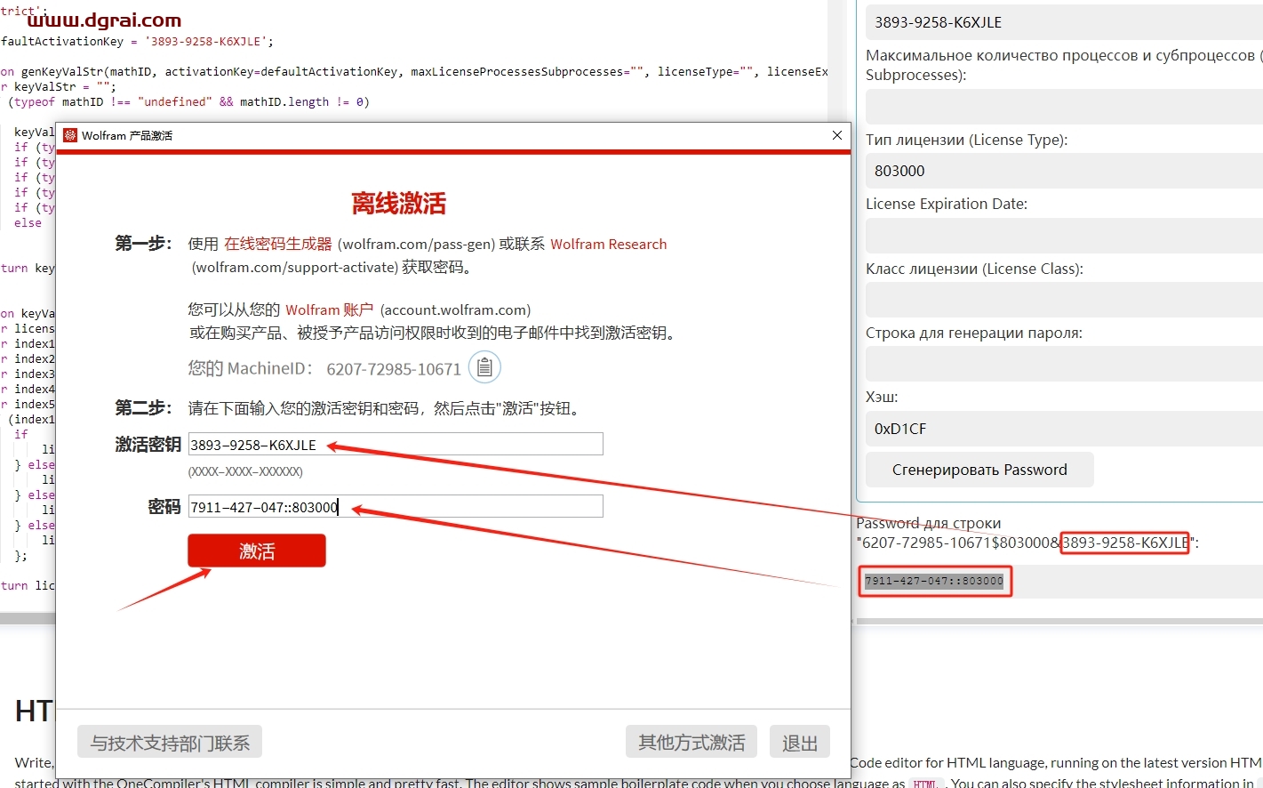Click the Password для строки result label
The image size is (1263, 788).
click(x=929, y=523)
